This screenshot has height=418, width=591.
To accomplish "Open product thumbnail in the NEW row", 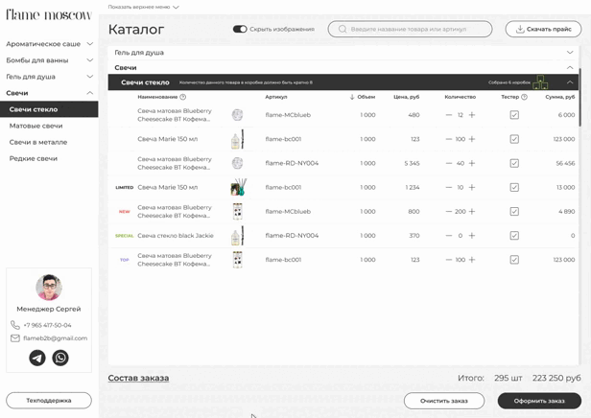I will click(x=238, y=211).
